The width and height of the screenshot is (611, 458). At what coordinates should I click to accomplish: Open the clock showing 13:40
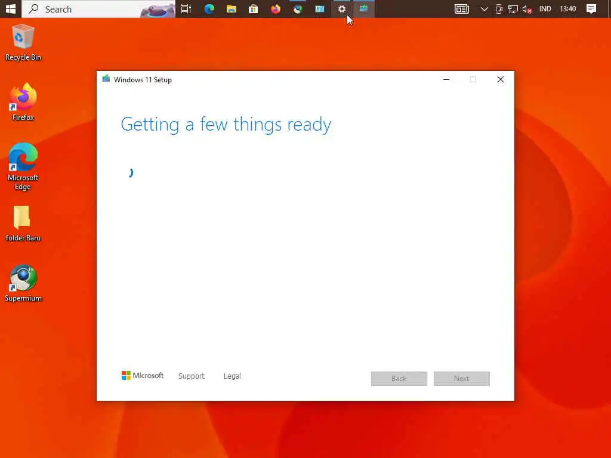pos(568,8)
